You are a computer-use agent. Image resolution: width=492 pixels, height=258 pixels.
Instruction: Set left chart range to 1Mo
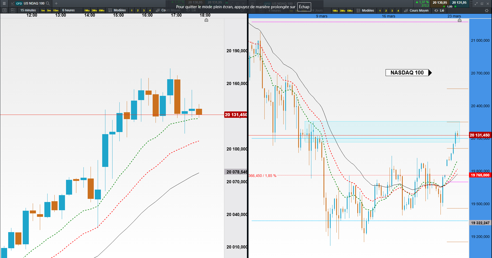[87, 11]
